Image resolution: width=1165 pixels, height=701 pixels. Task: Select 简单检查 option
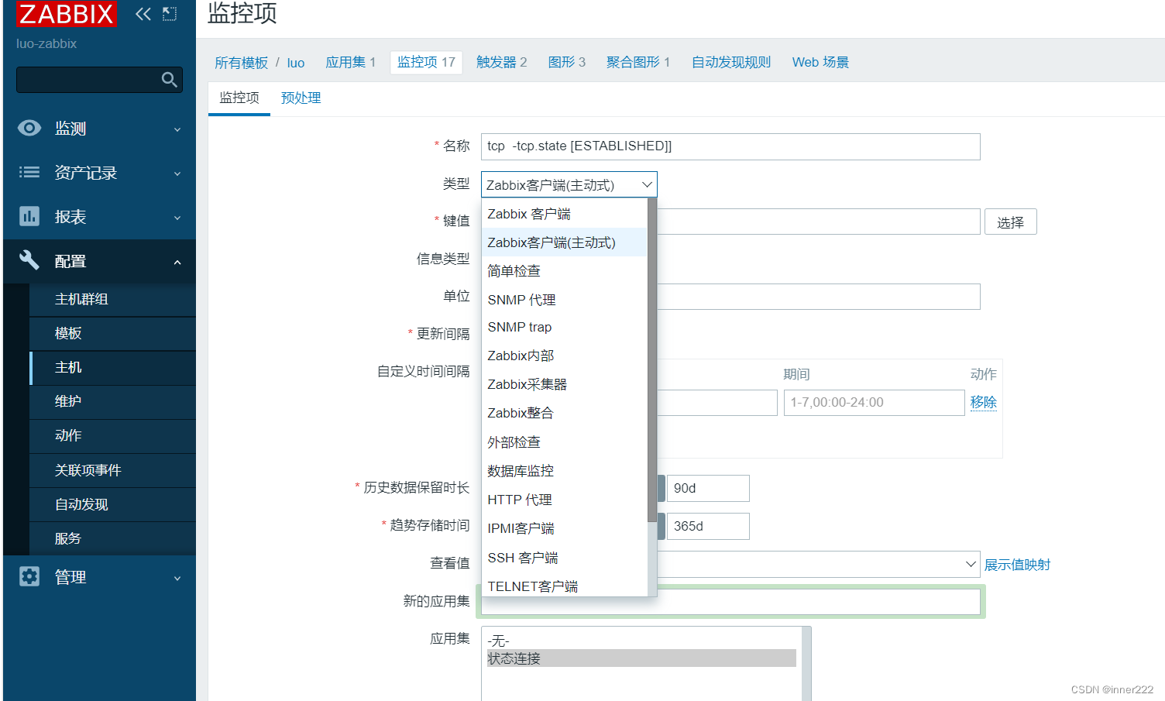coord(565,271)
